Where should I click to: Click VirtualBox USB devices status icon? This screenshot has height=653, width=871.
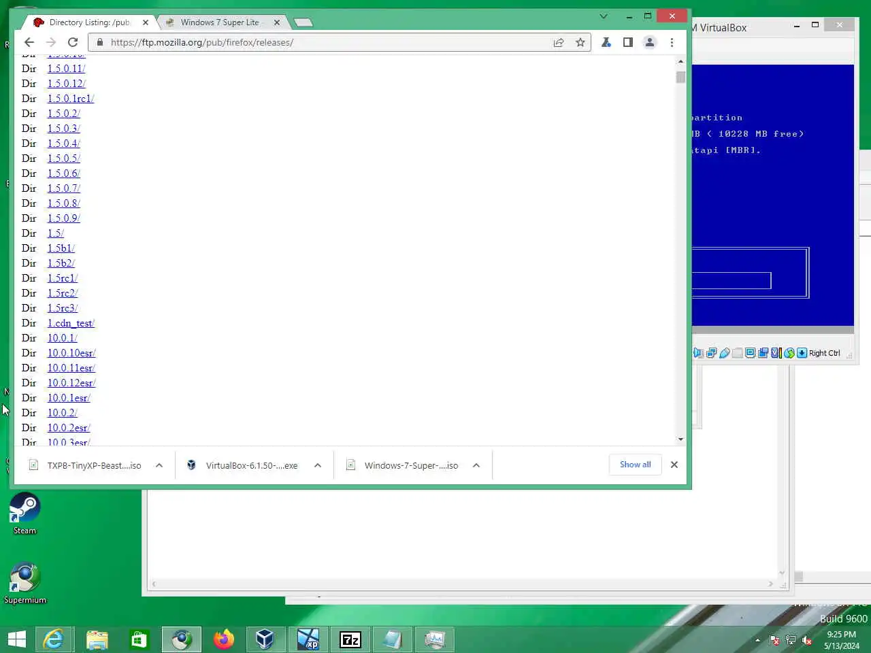click(x=725, y=353)
